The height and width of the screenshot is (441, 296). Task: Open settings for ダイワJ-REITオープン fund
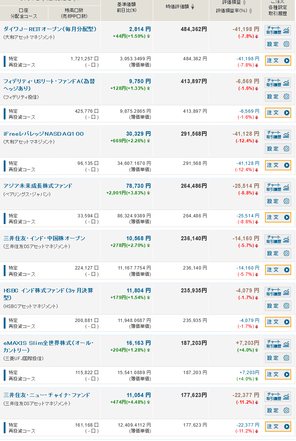278,44
